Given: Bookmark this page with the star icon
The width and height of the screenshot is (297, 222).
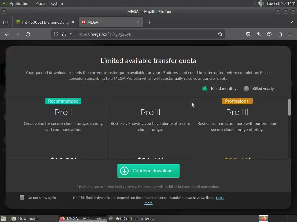Looking at the screenshot, I should (x=220, y=34).
